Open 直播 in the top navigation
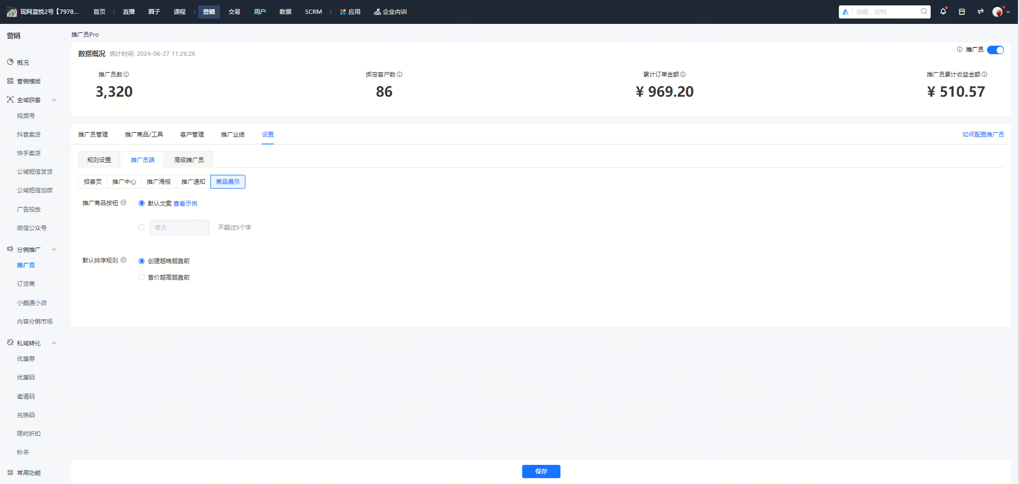1020x484 pixels. tap(129, 12)
